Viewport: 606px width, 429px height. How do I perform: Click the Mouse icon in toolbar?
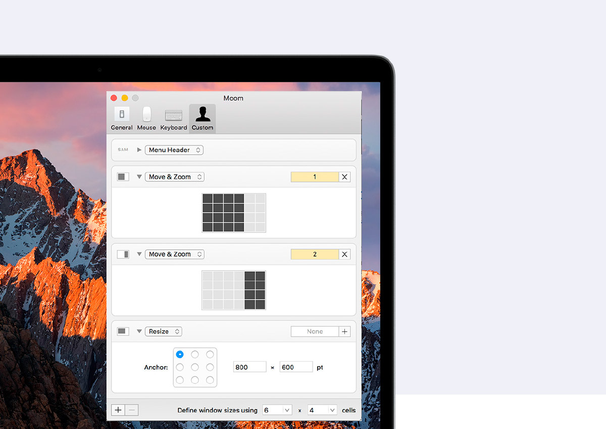[x=146, y=114]
